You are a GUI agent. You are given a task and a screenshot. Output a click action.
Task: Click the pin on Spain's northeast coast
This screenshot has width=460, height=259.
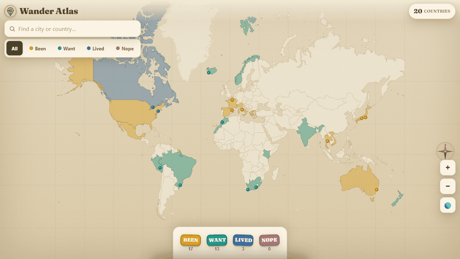coord(232,110)
